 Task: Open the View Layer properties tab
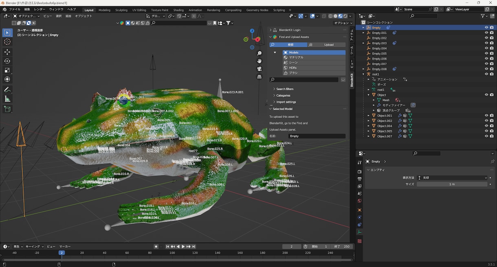click(x=359, y=186)
